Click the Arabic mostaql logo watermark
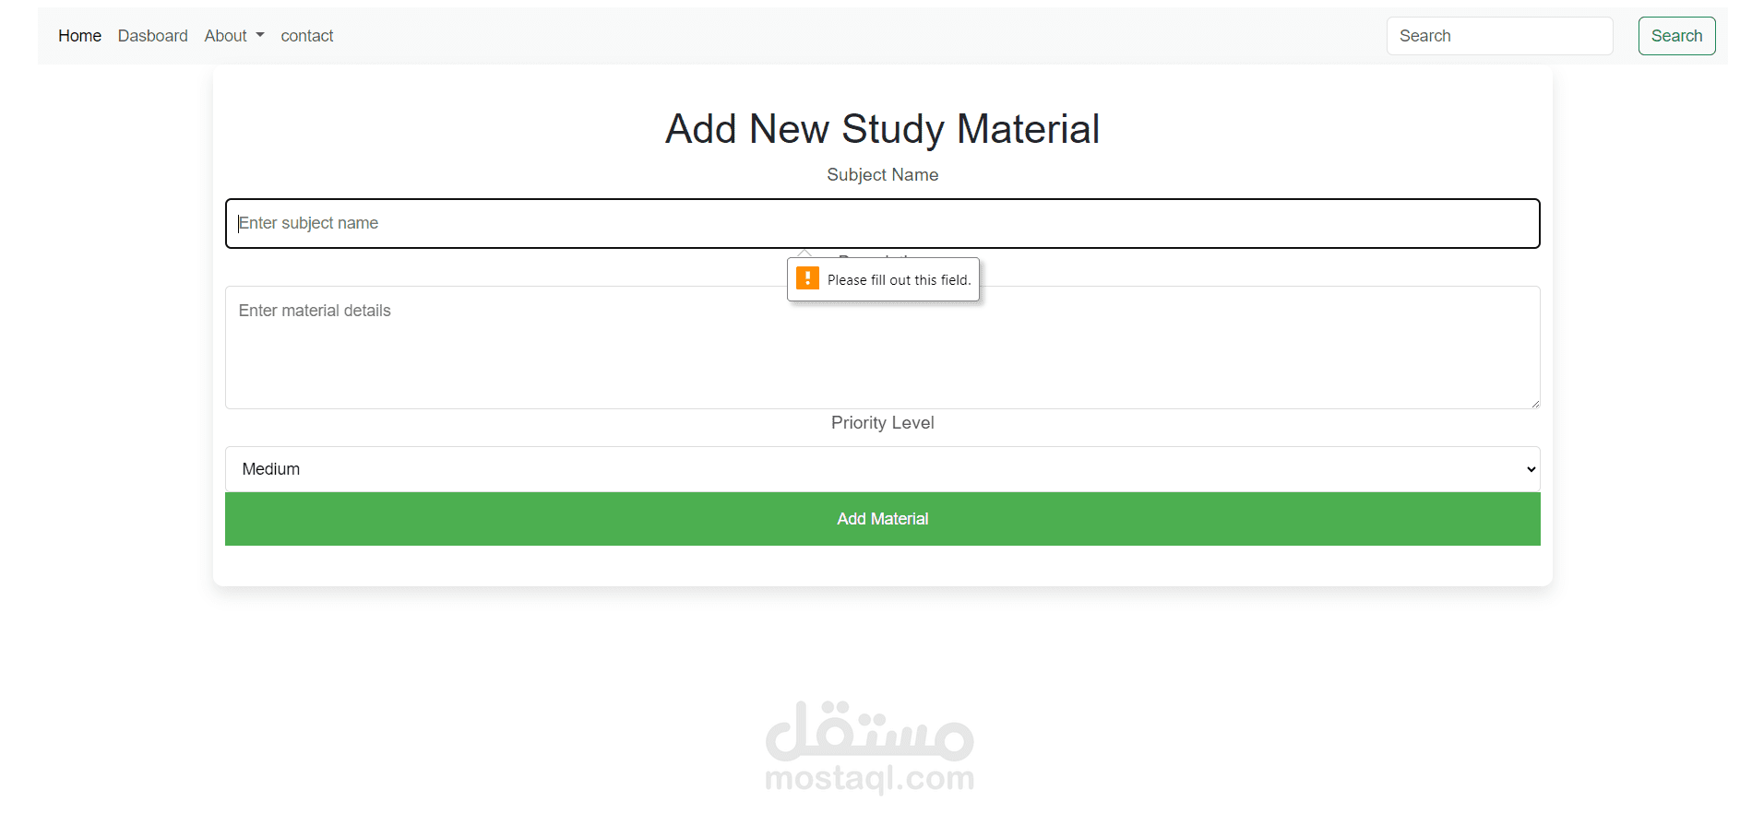Screen dimensions: 1740x813 pos(869,730)
